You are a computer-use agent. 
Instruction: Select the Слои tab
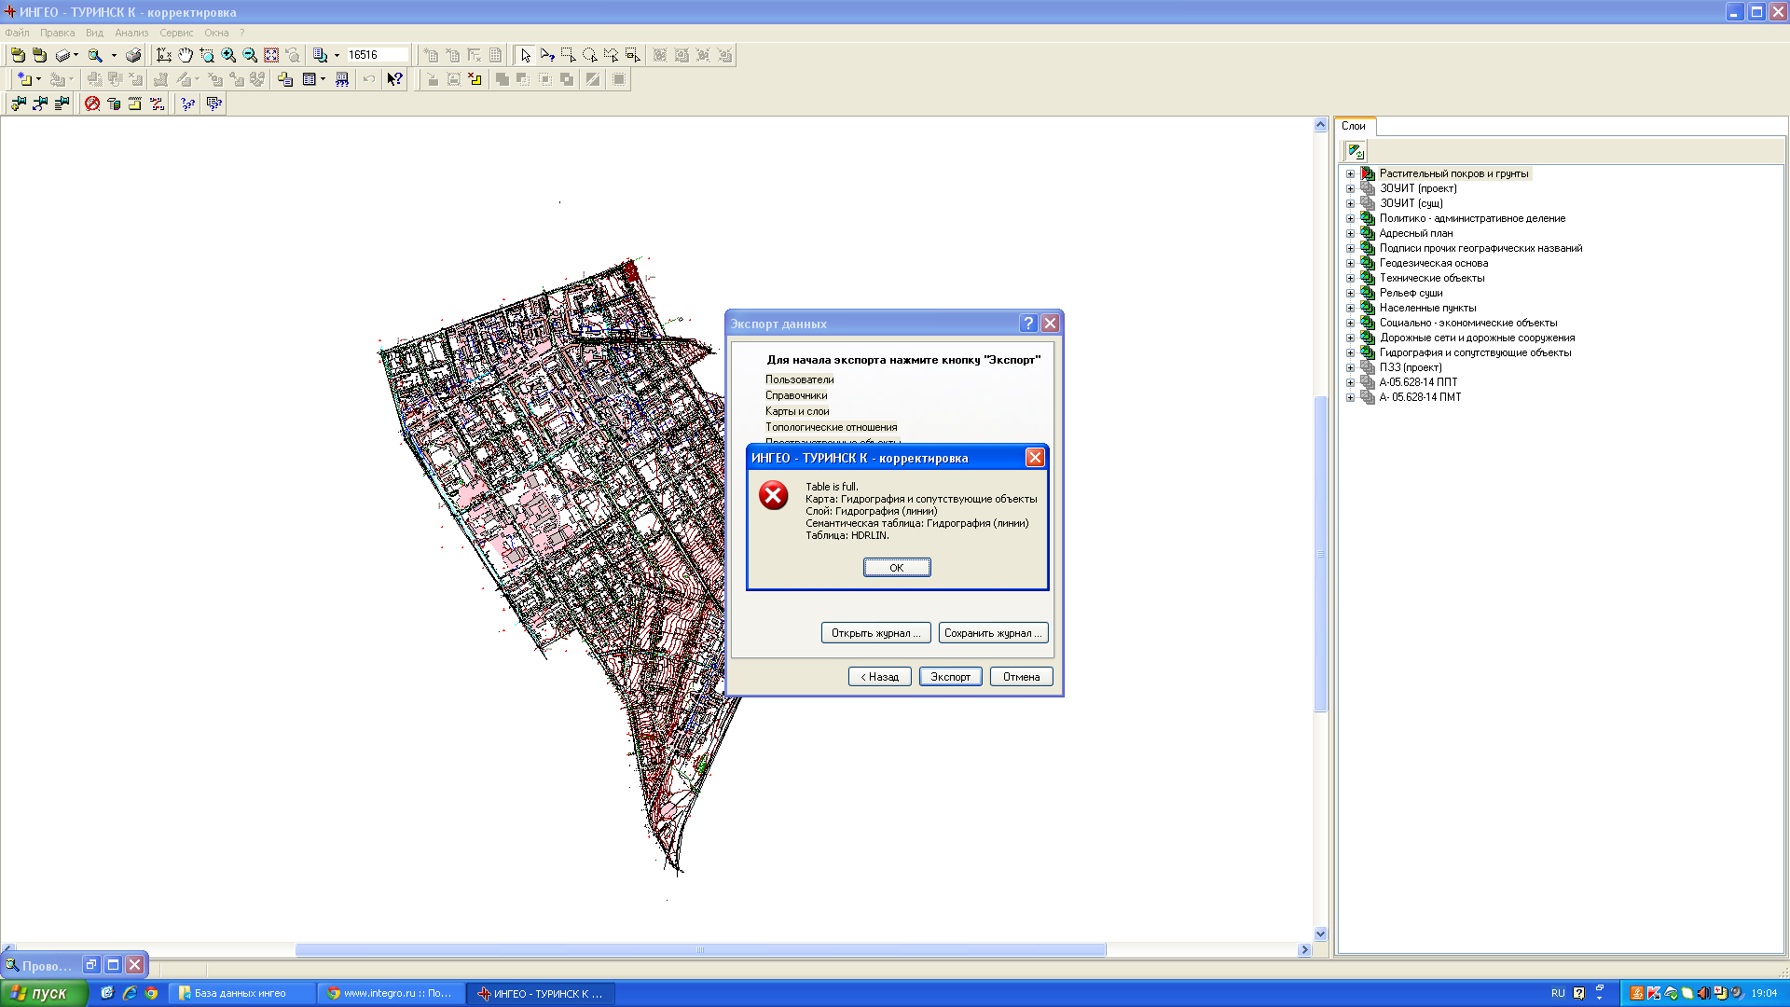tap(1354, 126)
